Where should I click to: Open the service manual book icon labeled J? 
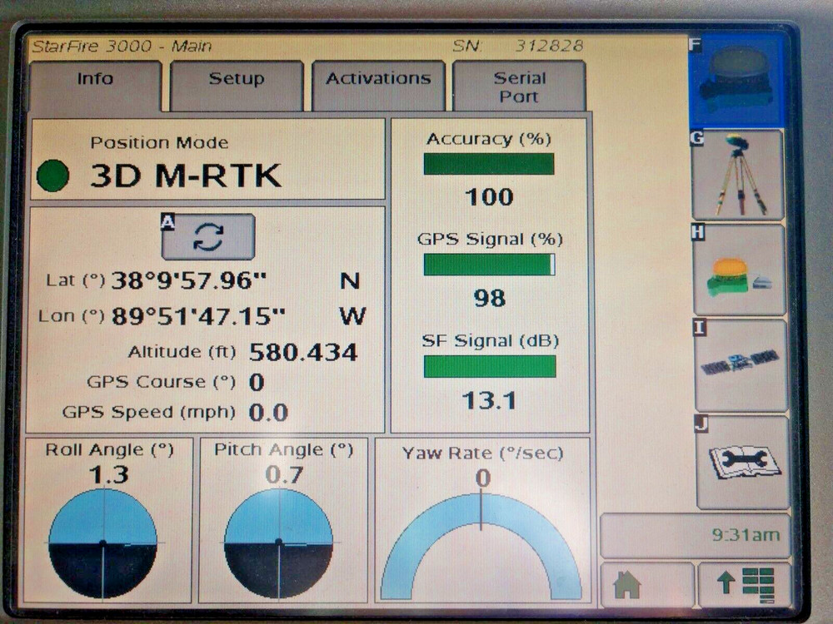[740, 462]
